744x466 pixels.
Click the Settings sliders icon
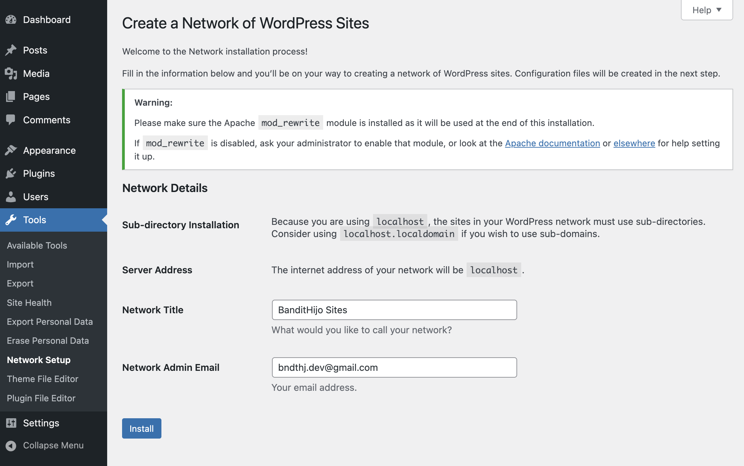pyautogui.click(x=11, y=423)
